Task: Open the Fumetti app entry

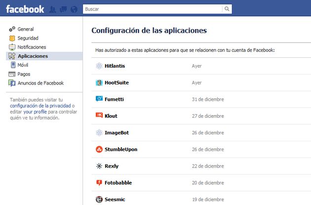Action: point(114,99)
